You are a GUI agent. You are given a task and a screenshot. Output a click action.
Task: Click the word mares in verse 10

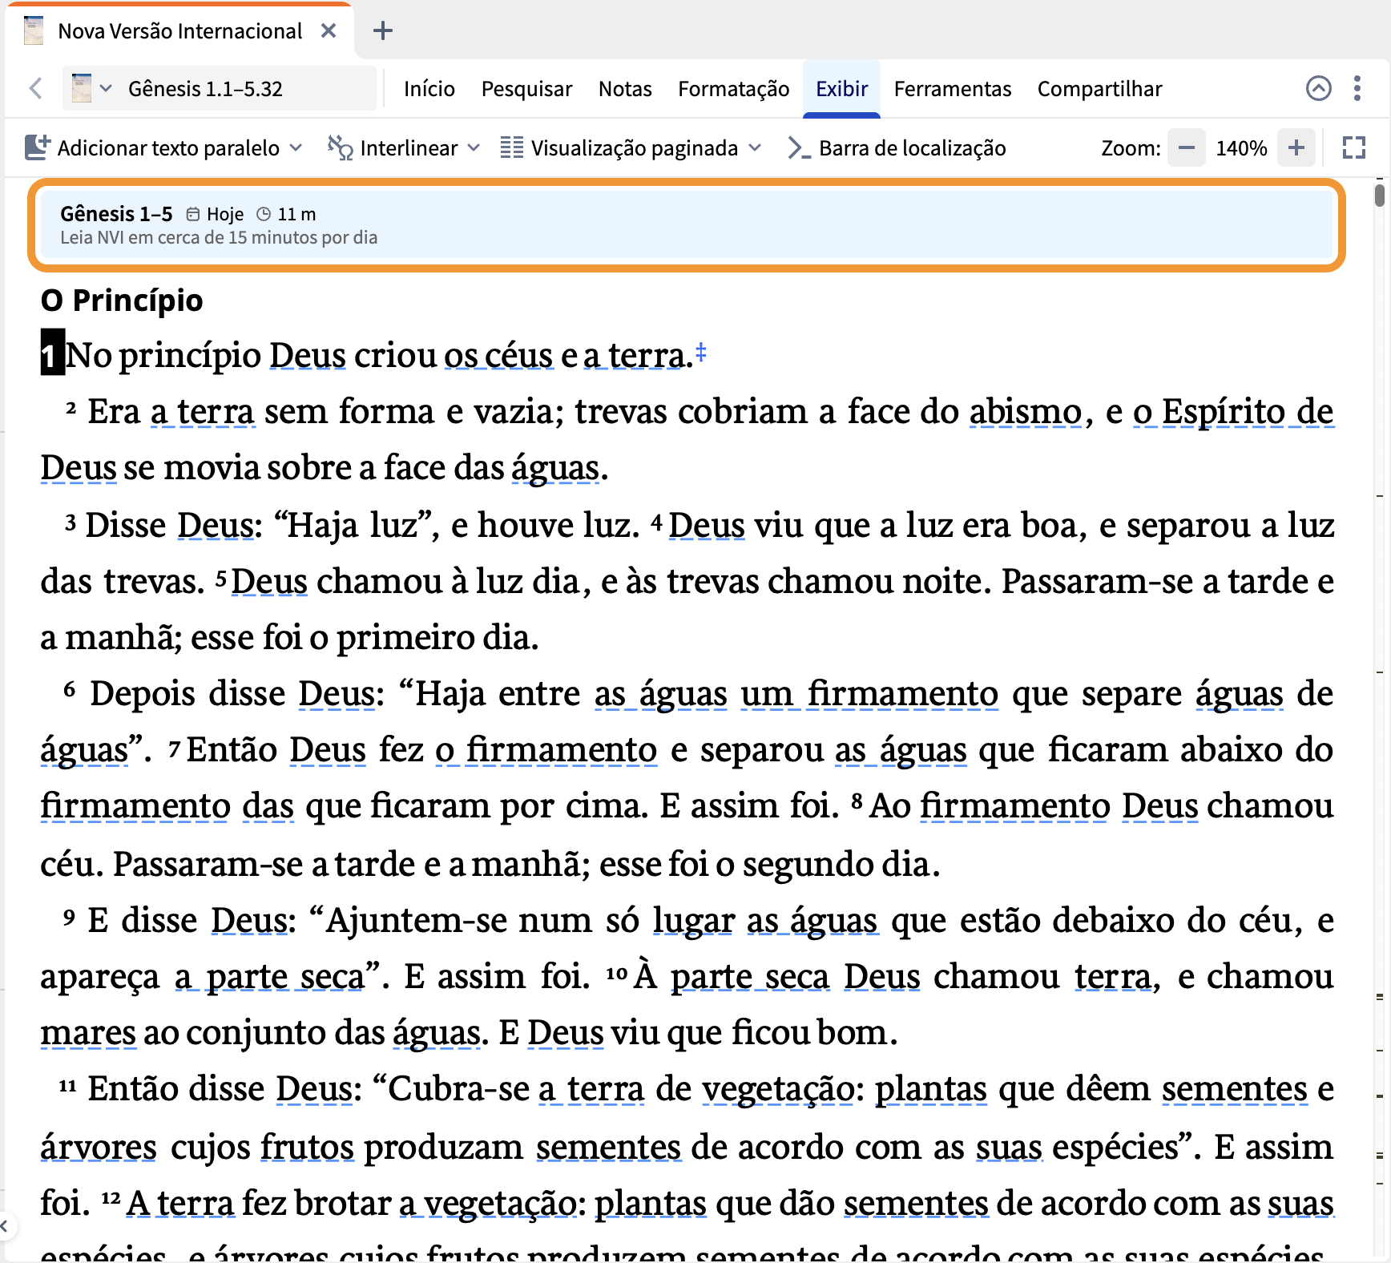pyautogui.click(x=88, y=1033)
